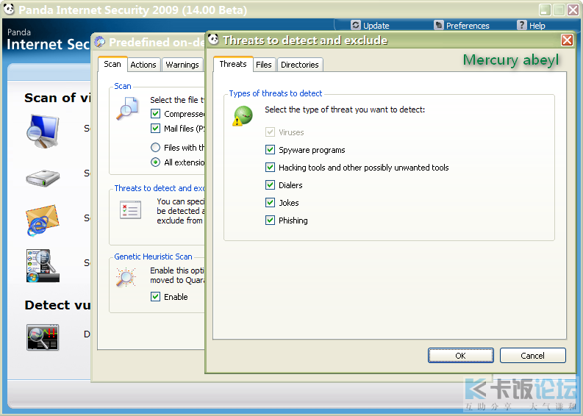The height and width of the screenshot is (416, 583).
Task: Click the checklist icon in Threats to detect group
Action: tap(131, 209)
